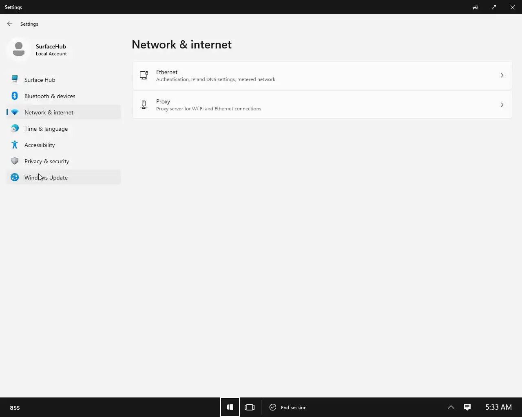
Task: Open the notification center speech bubble
Action: [x=467, y=407]
